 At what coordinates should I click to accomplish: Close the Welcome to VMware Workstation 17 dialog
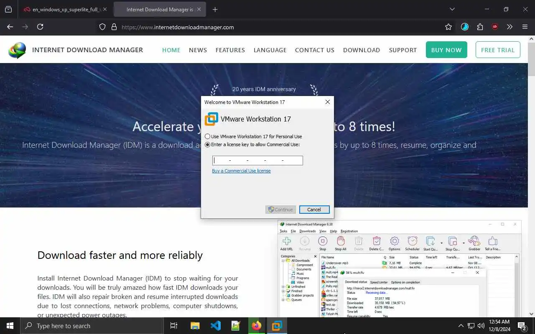pyautogui.click(x=327, y=102)
